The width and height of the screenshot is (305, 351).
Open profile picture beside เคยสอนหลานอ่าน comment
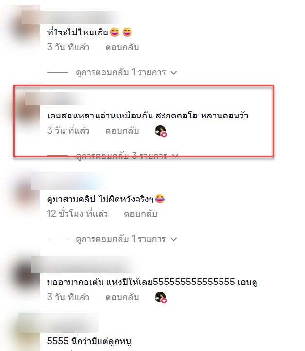(x=28, y=107)
